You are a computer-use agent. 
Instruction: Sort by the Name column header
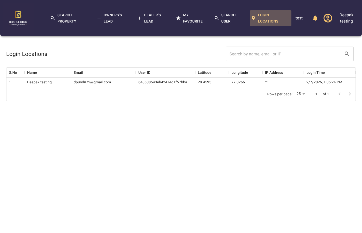coord(32,72)
